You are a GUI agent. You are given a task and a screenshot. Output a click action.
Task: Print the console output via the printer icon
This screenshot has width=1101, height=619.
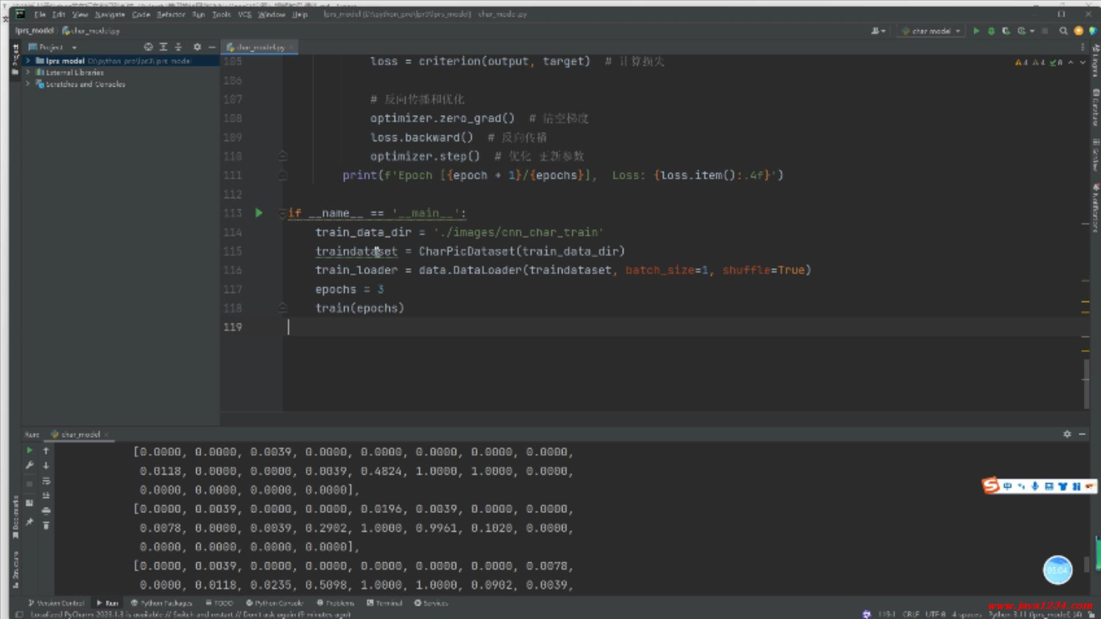(46, 511)
